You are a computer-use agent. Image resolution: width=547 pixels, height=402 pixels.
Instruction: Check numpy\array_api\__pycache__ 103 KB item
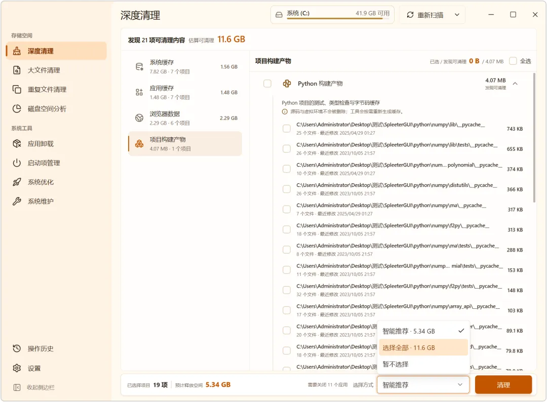286,310
